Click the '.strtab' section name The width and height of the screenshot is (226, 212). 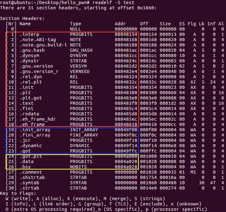[29, 188]
